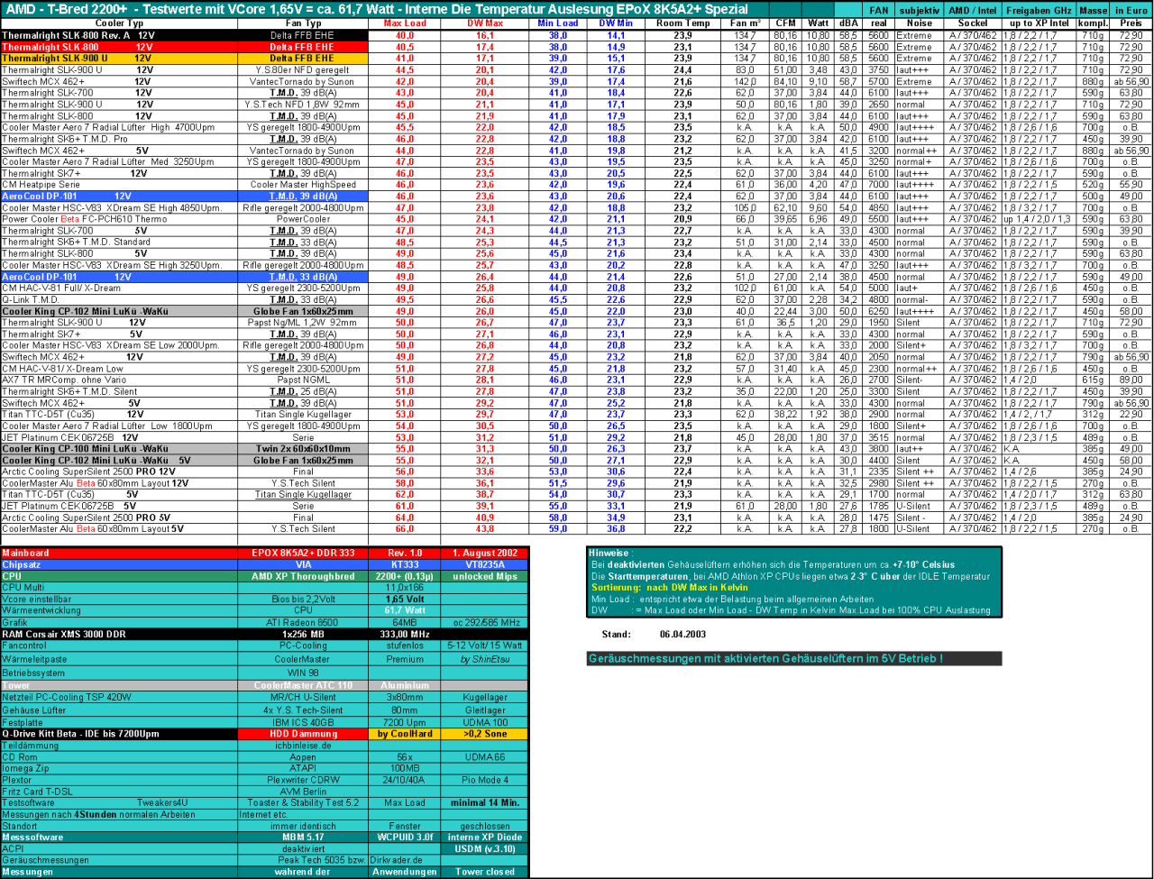Click fan cell 'Y.S.80er NFD geregelt'

coord(302,69)
